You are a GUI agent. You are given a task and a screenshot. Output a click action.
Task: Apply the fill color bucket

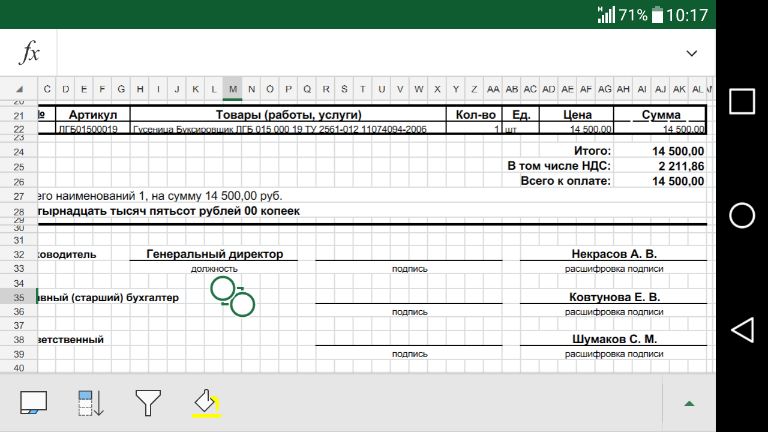(x=206, y=403)
